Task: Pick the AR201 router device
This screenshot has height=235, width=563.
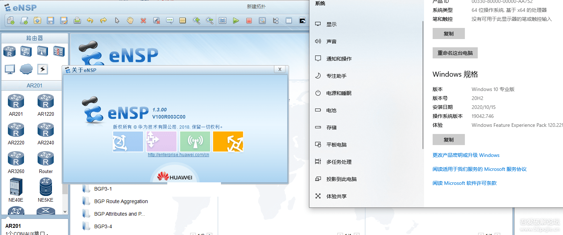Action: point(16,105)
